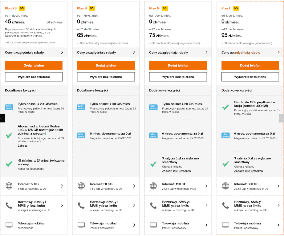Click the globe internet icon in Plan XS
The width and height of the screenshot is (284, 236).
[9, 186]
